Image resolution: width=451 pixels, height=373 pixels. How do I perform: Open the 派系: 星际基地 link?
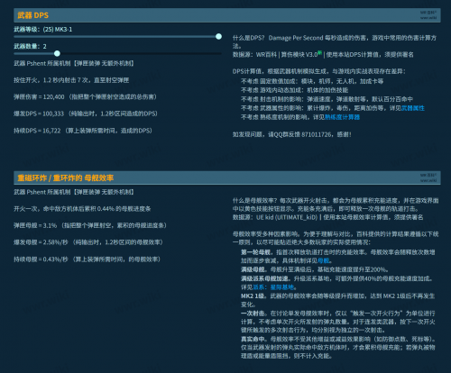273,287
